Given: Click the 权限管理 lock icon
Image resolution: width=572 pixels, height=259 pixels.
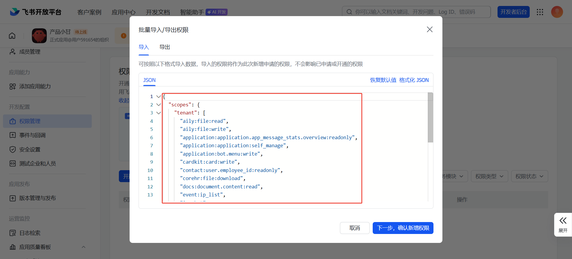Looking at the screenshot, I should coord(13,121).
